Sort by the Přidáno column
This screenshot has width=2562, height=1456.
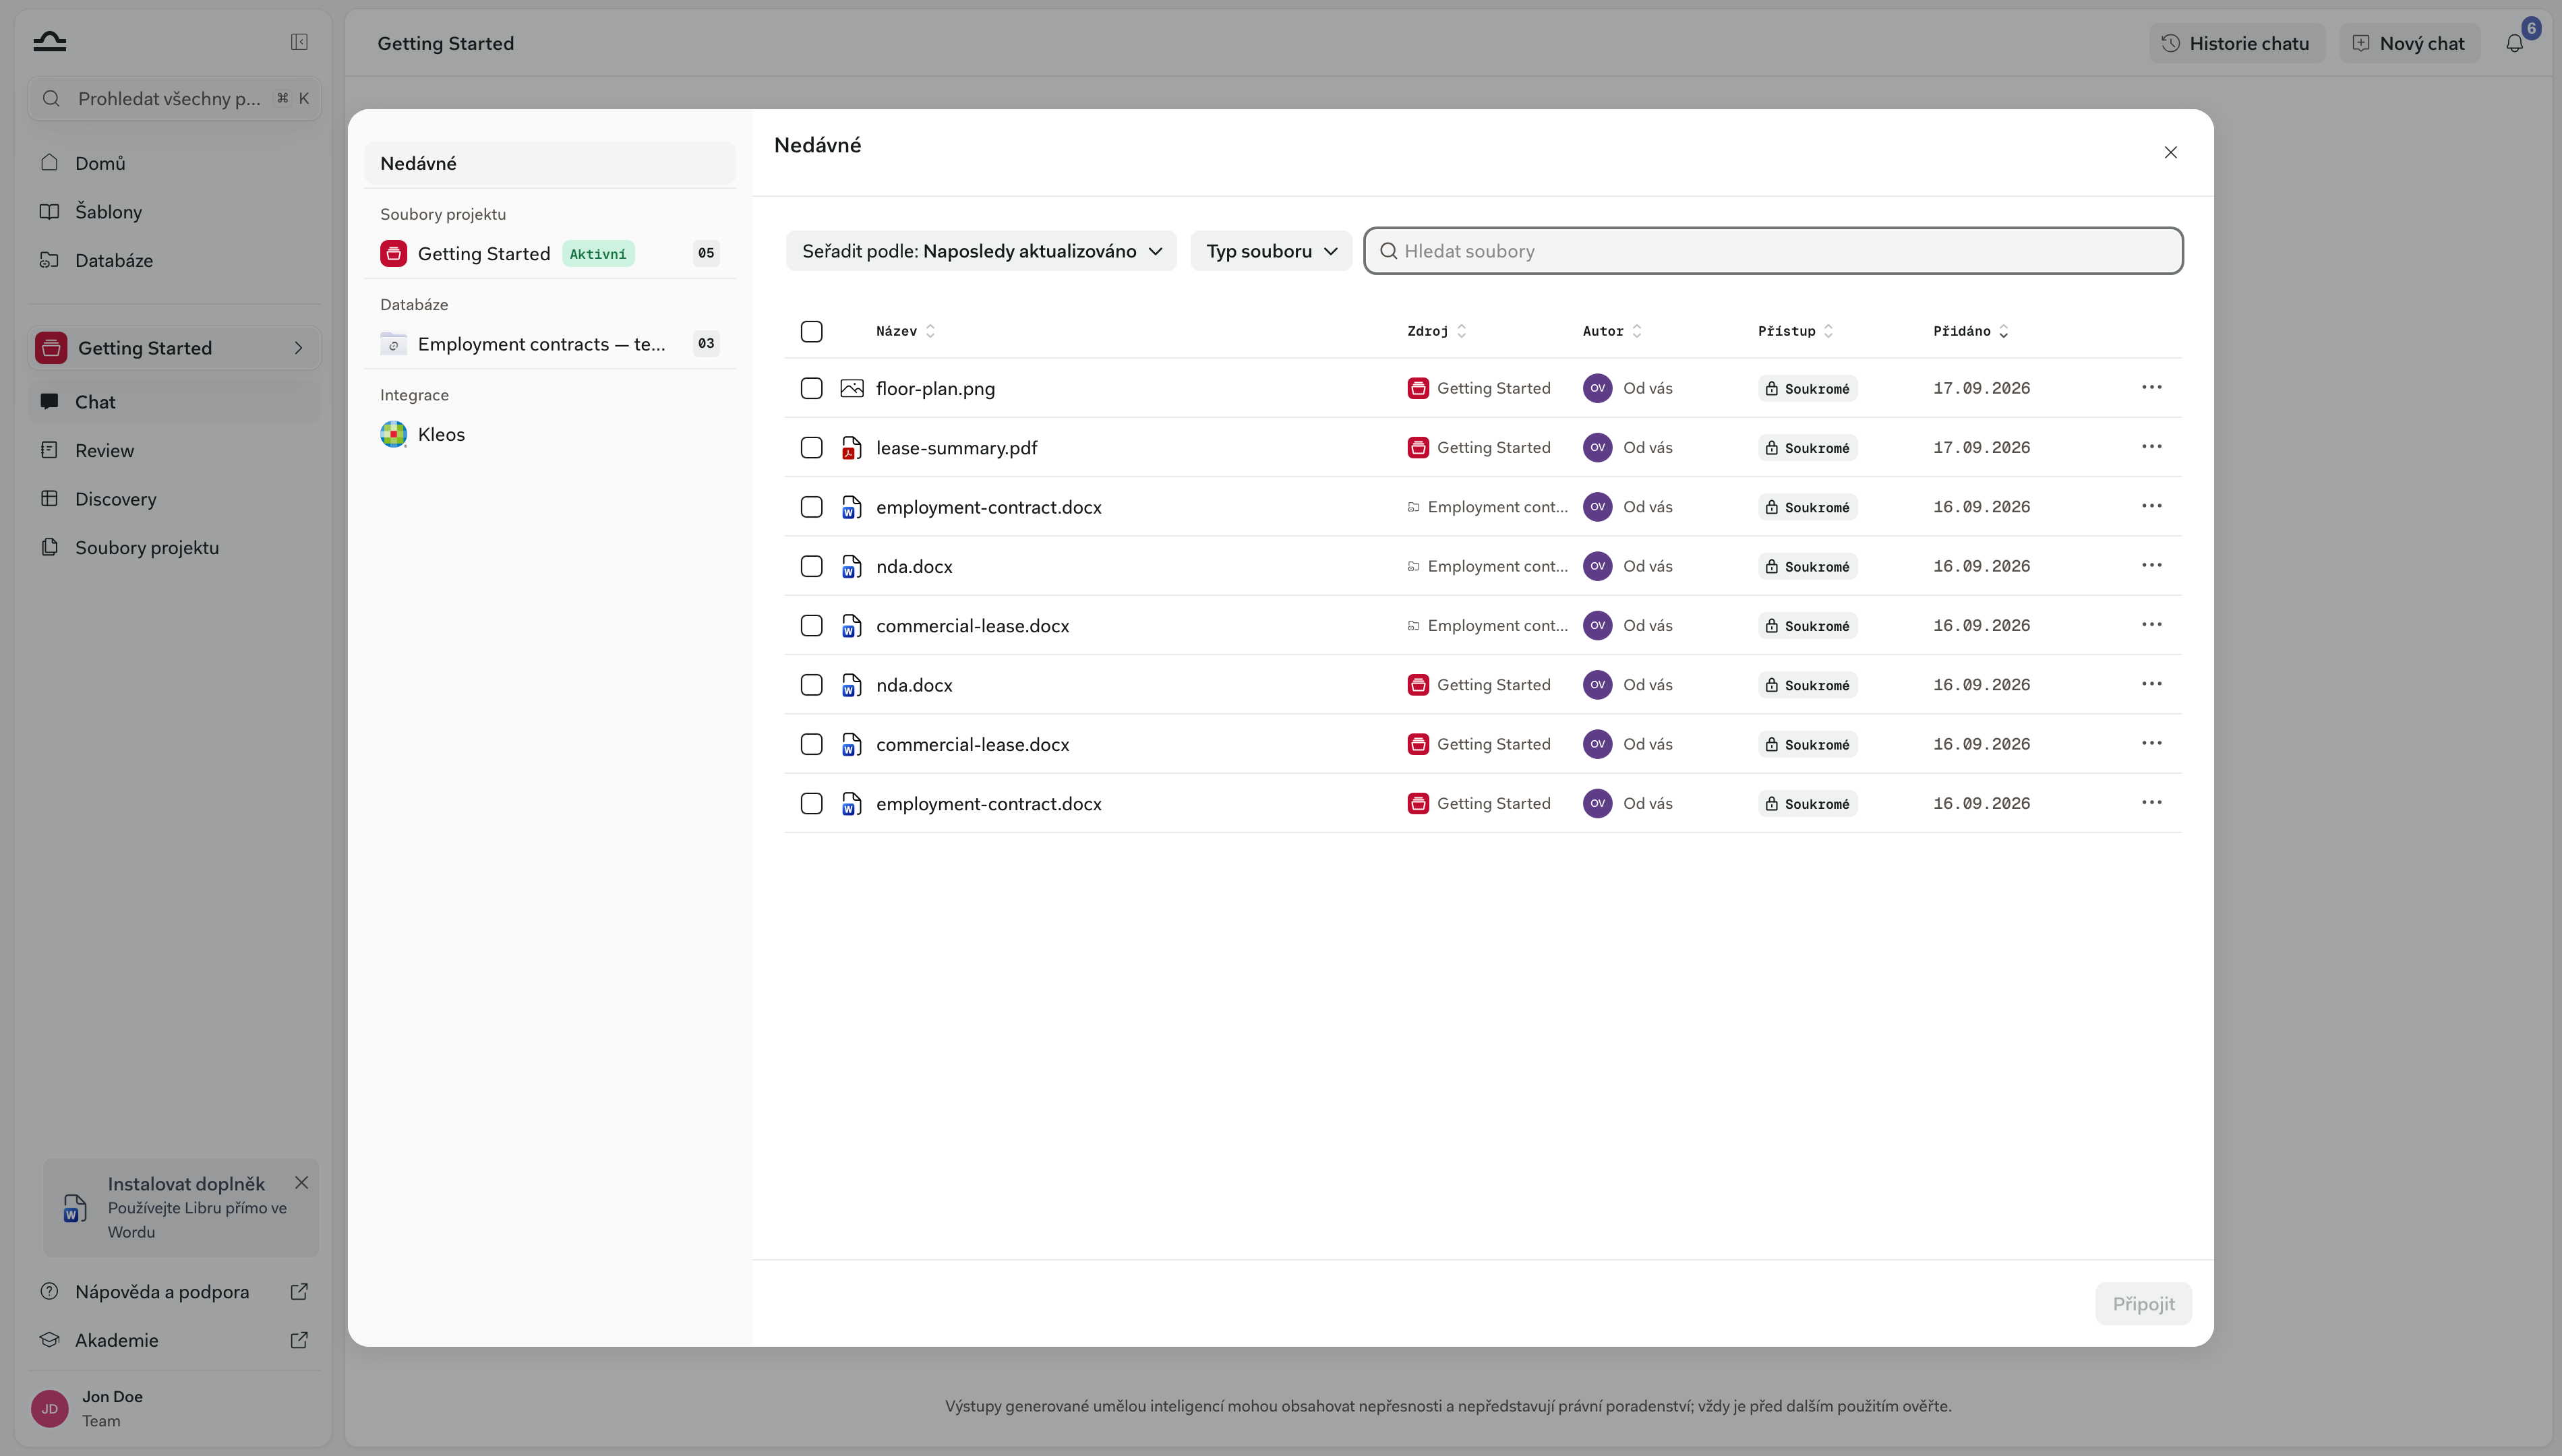point(1970,331)
